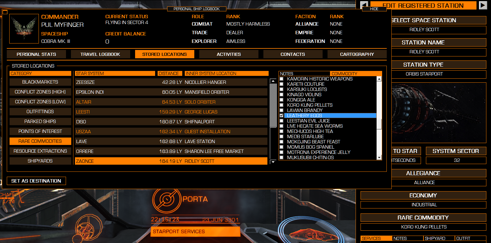491x243 pixels.
Task: Click the Commodity column header
Action: (356, 74)
